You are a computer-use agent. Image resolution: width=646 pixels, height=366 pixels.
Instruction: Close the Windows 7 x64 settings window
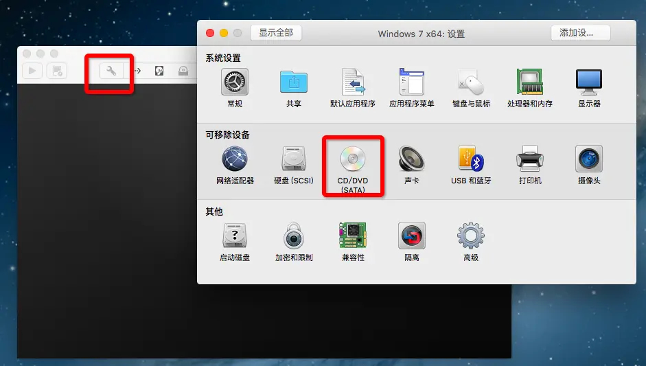210,33
